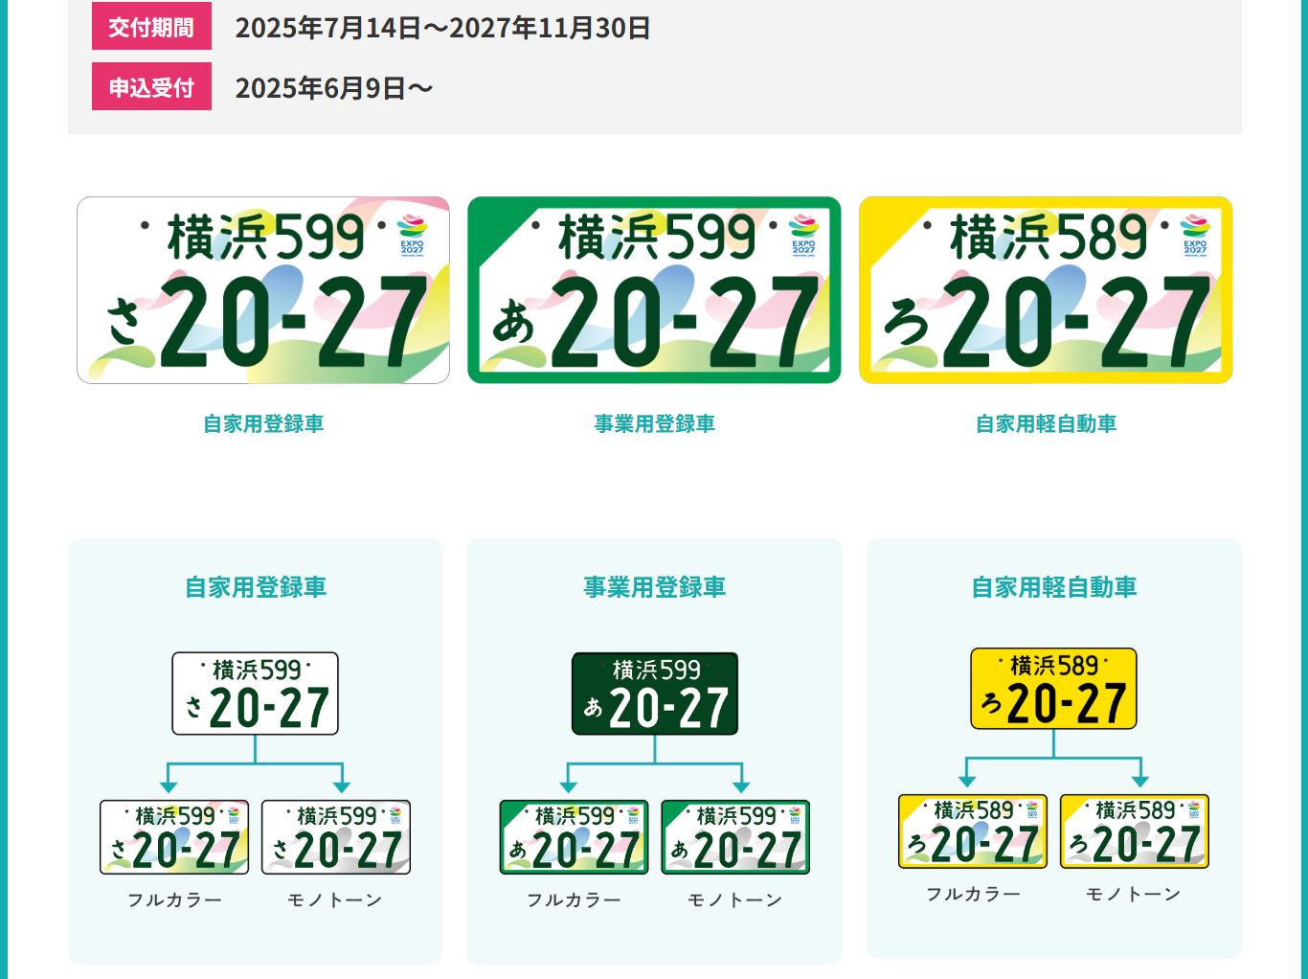Viewport: 1308px width, 979px height.
Task: Click the 自家用軽自動車 caption under the large yellow plate
Action: [x=1046, y=423]
